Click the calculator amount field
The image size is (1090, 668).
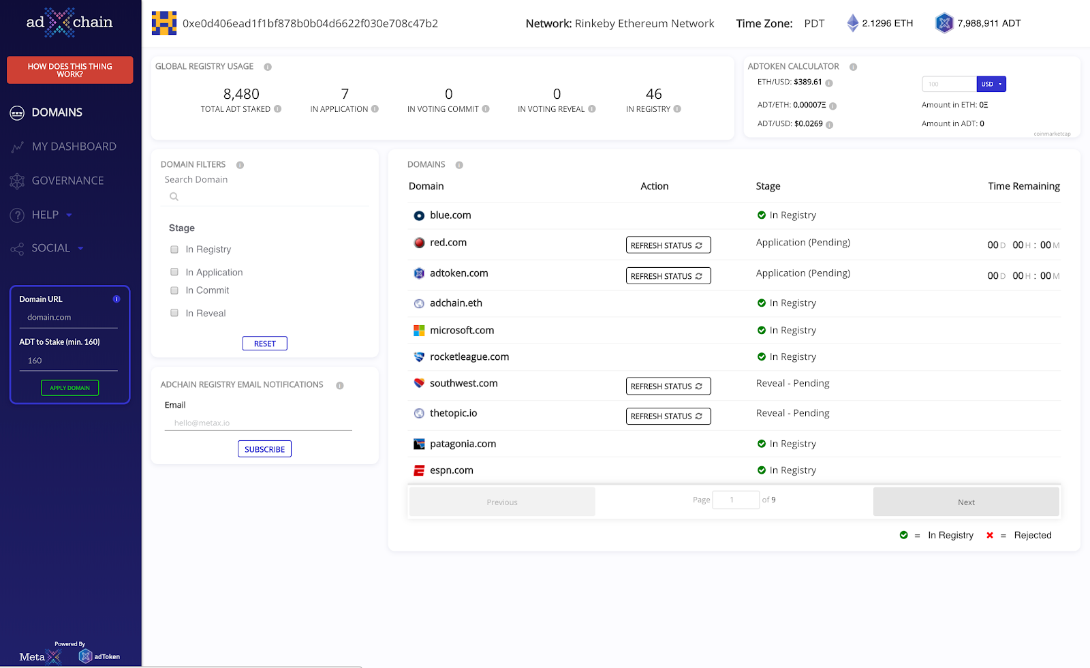coord(949,84)
